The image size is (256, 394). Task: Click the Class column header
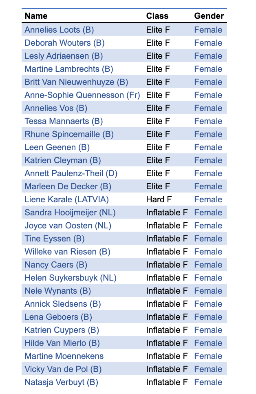pos(157,16)
